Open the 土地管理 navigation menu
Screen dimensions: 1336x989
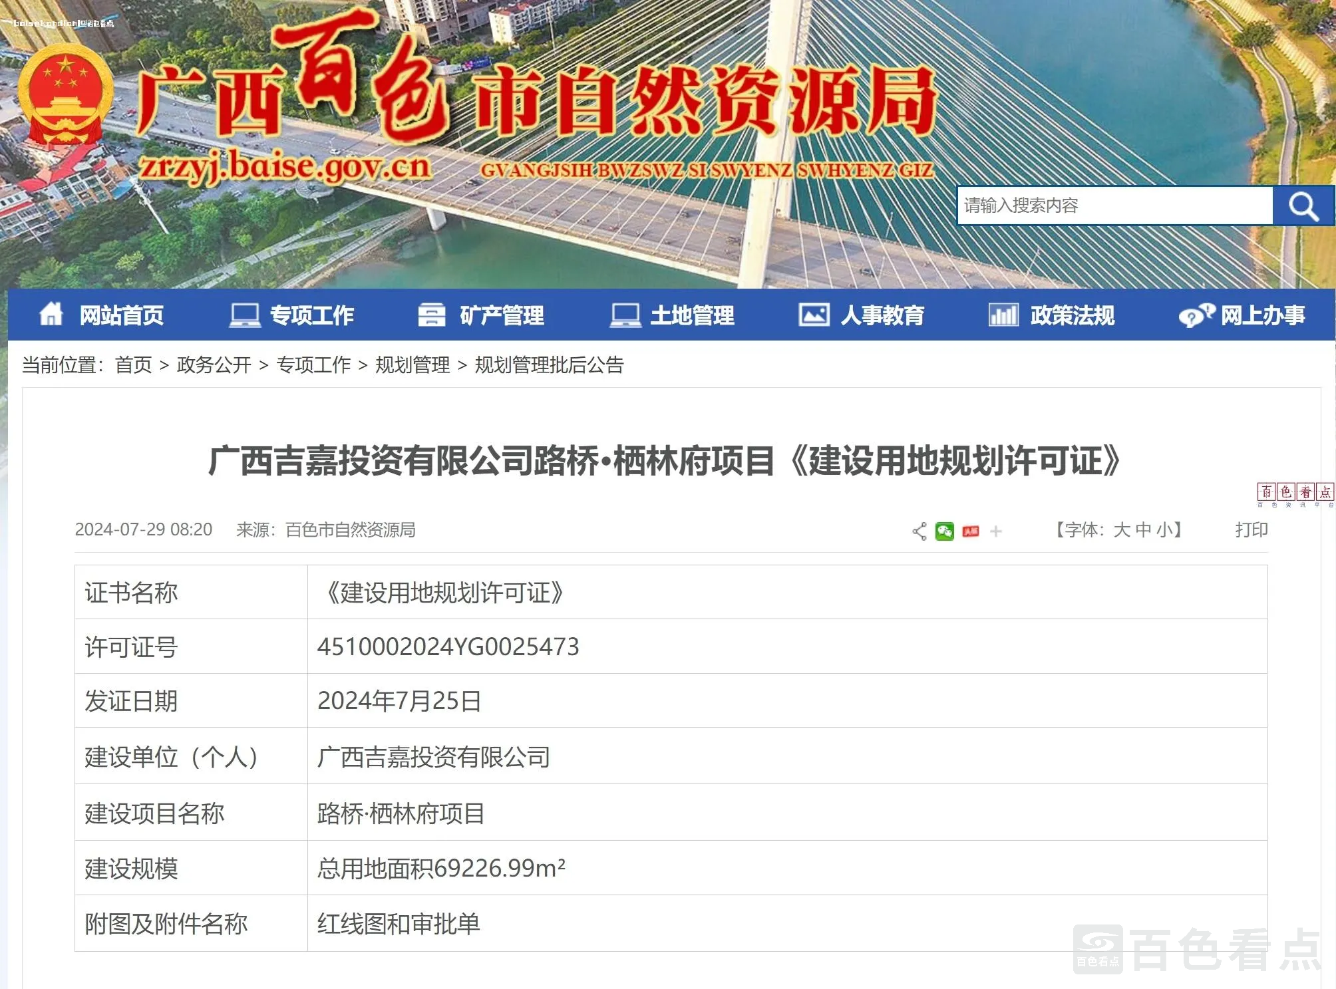point(692,315)
